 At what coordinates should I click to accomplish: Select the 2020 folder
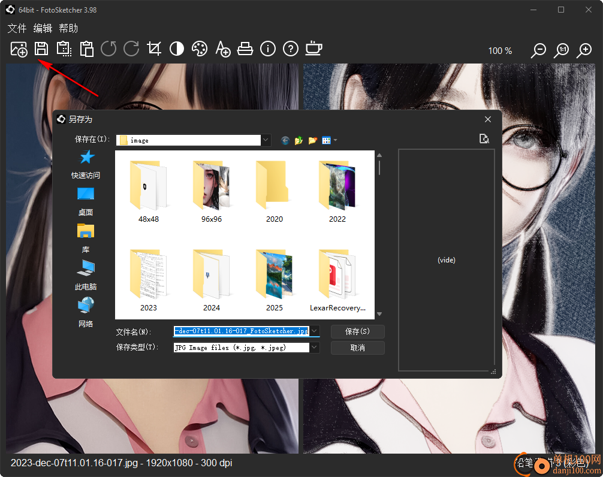(x=275, y=192)
